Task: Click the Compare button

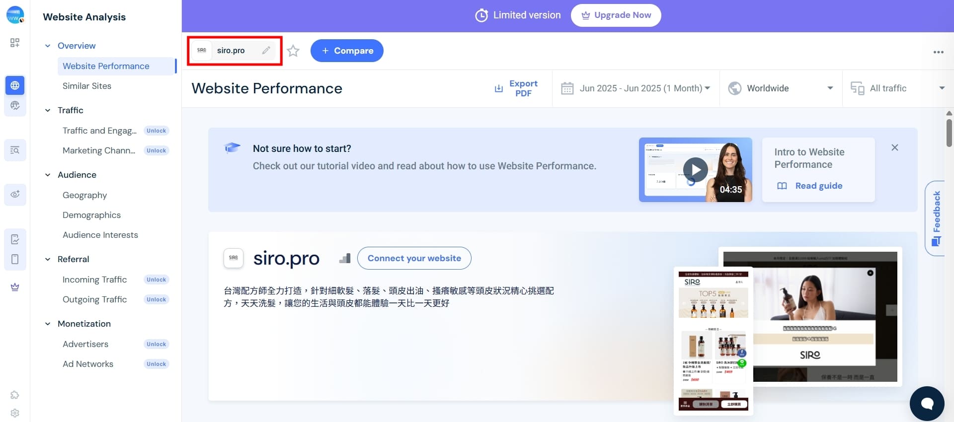Action: click(x=347, y=51)
